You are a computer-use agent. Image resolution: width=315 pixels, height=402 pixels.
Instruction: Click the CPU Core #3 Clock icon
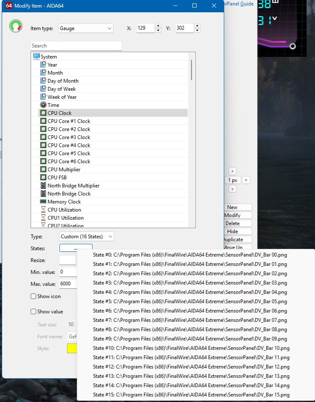tap(43, 137)
